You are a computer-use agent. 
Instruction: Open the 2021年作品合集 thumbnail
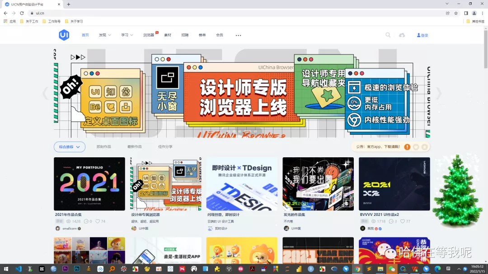pos(89,184)
